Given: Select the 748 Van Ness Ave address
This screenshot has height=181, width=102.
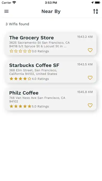Looking at the screenshot, I should click(37, 100).
